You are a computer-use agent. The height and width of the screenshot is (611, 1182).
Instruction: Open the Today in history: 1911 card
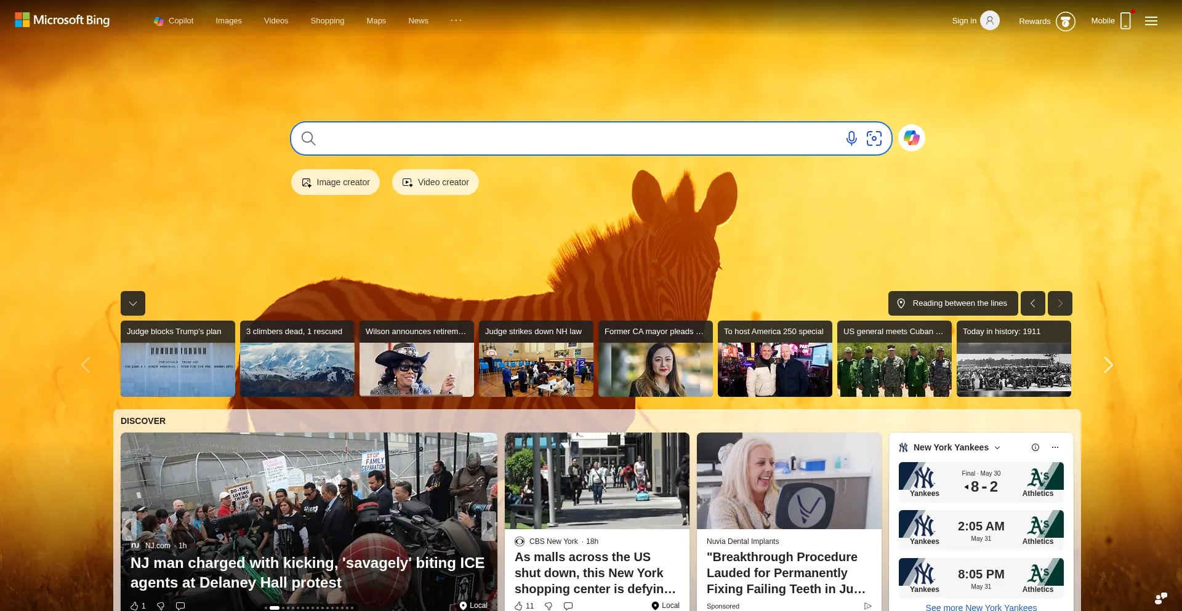coord(1014,359)
